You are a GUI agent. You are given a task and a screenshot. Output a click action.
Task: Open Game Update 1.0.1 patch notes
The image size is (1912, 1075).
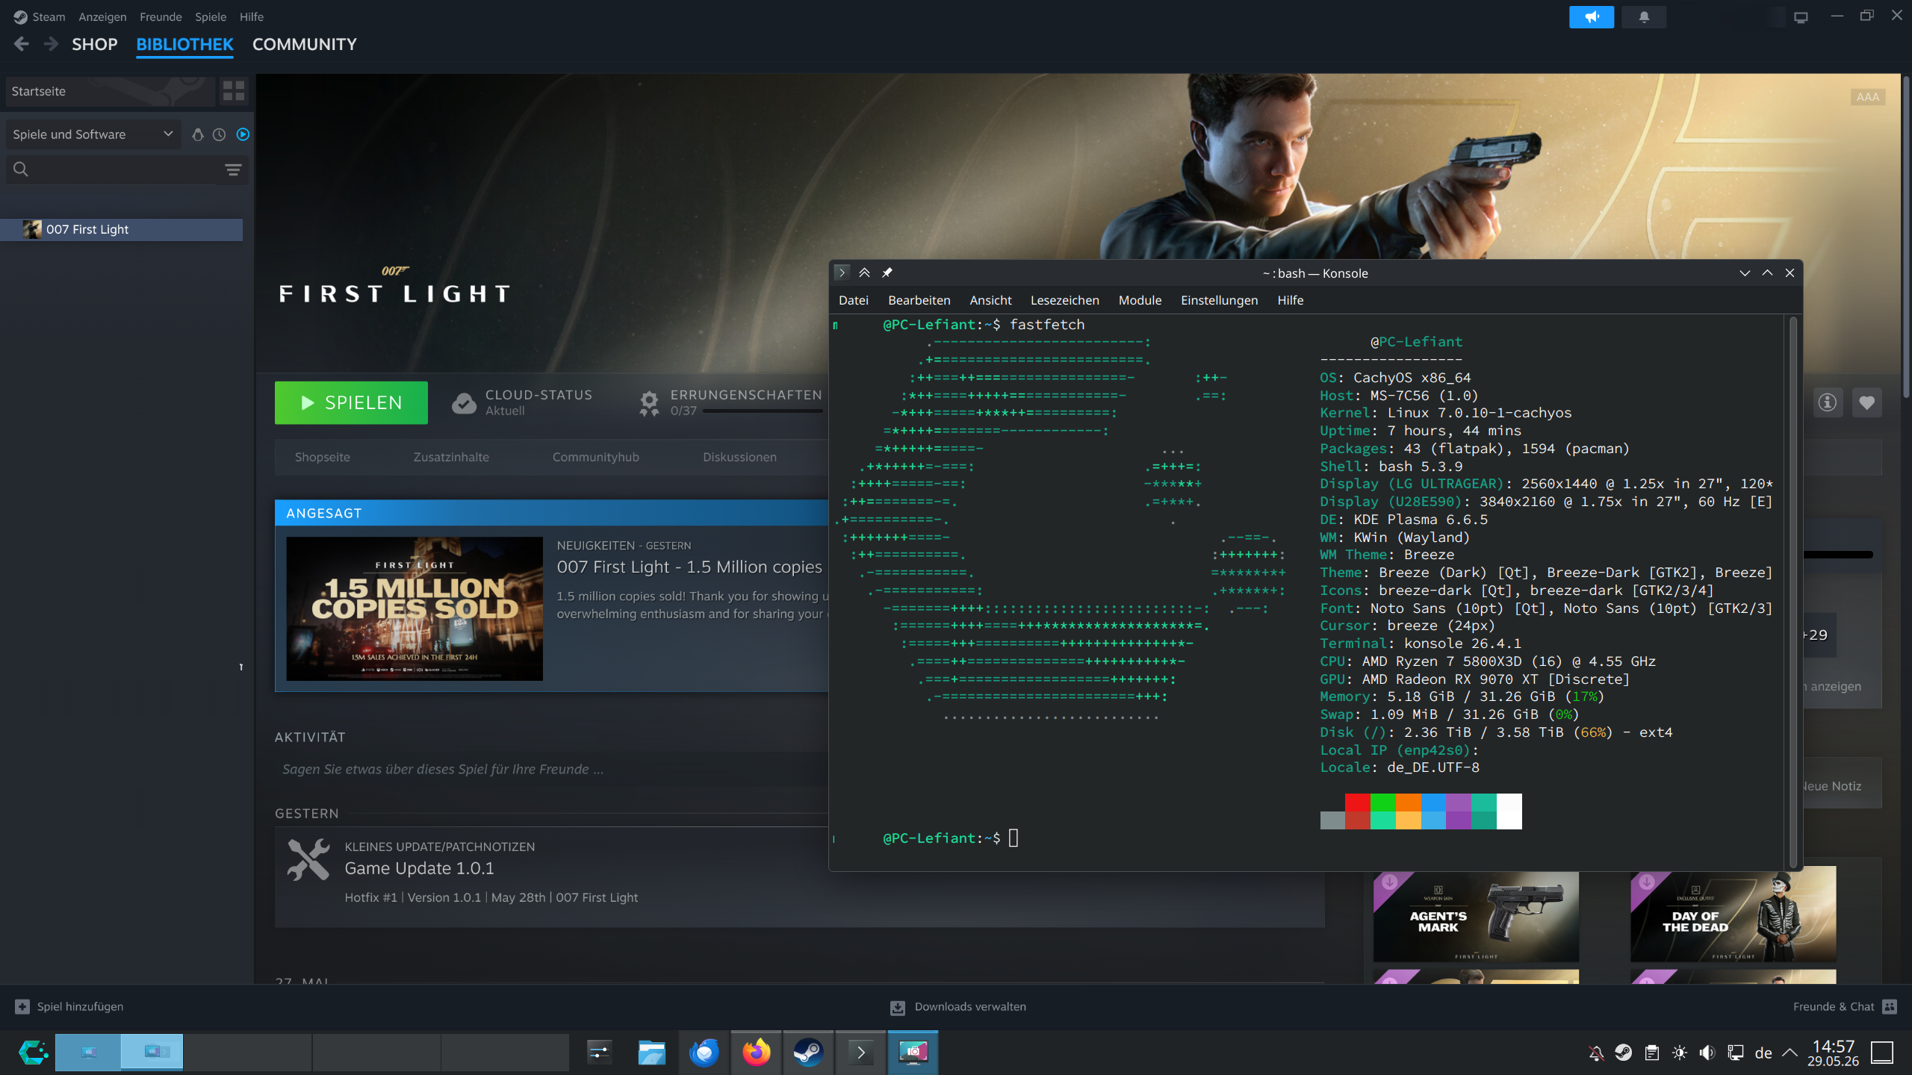tap(419, 868)
